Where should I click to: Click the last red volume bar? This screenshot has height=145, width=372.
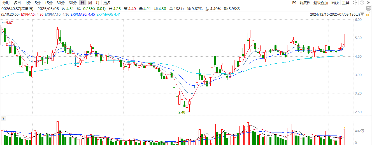[x=344, y=137]
